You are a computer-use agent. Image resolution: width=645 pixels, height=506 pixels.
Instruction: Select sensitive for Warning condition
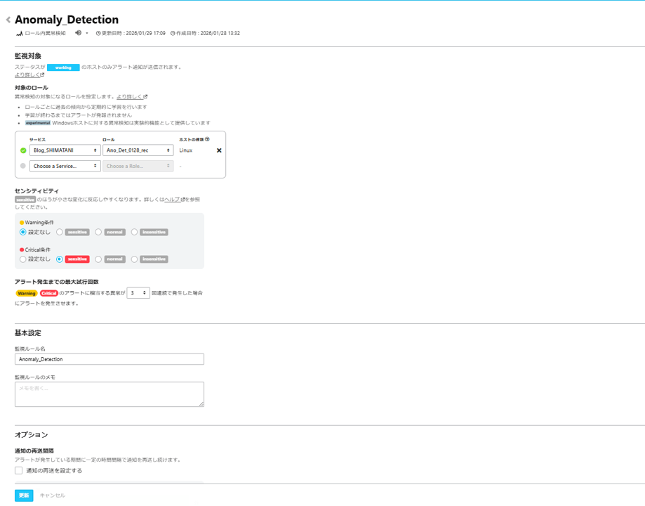tap(60, 232)
